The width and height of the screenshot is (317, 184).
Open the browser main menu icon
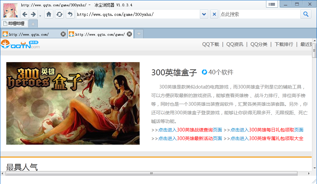pos(272,4)
